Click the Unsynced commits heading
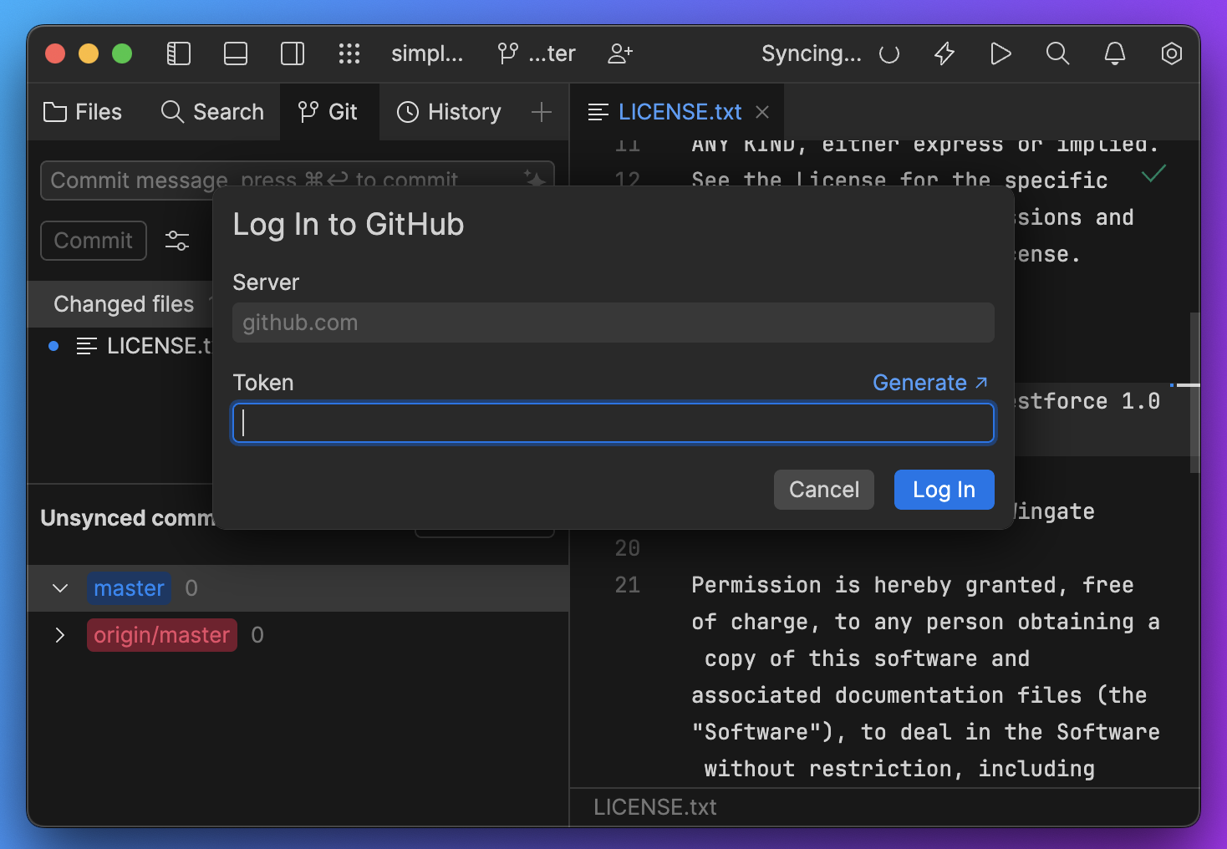The width and height of the screenshot is (1227, 849). (127, 518)
